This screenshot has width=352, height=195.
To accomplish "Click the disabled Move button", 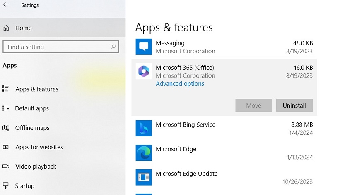I will (x=254, y=105).
